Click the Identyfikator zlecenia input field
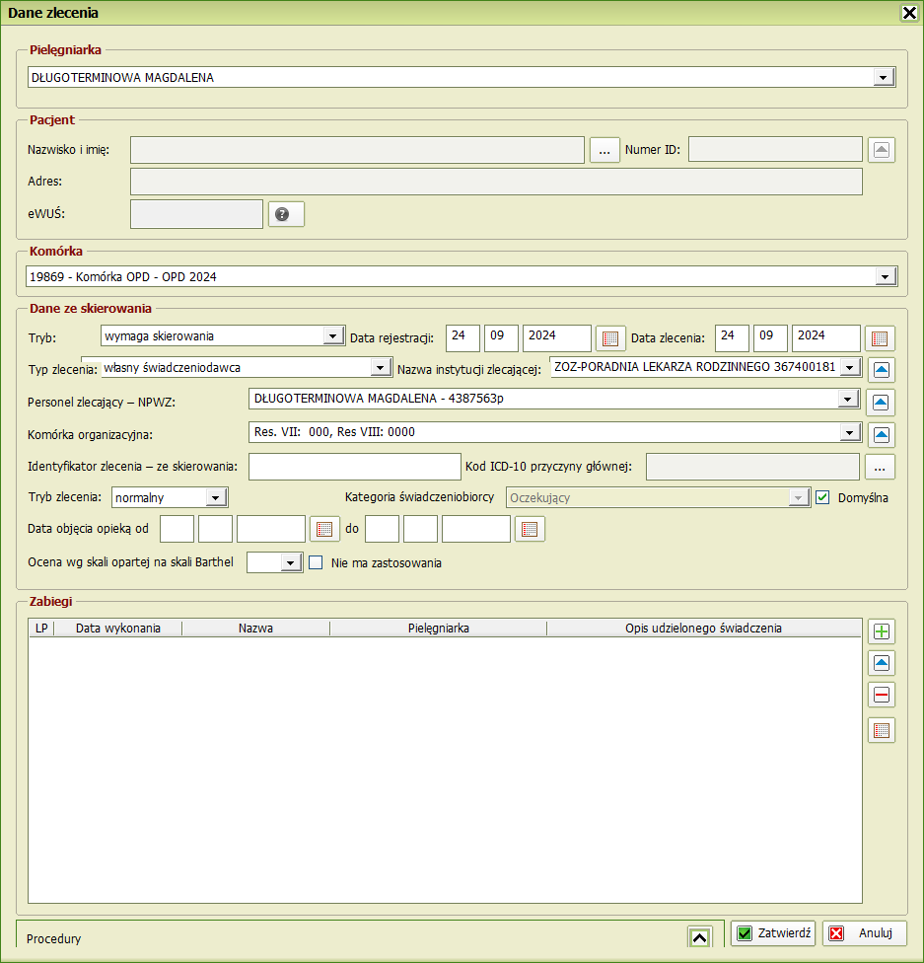Image resolution: width=924 pixels, height=963 pixels. click(x=354, y=467)
